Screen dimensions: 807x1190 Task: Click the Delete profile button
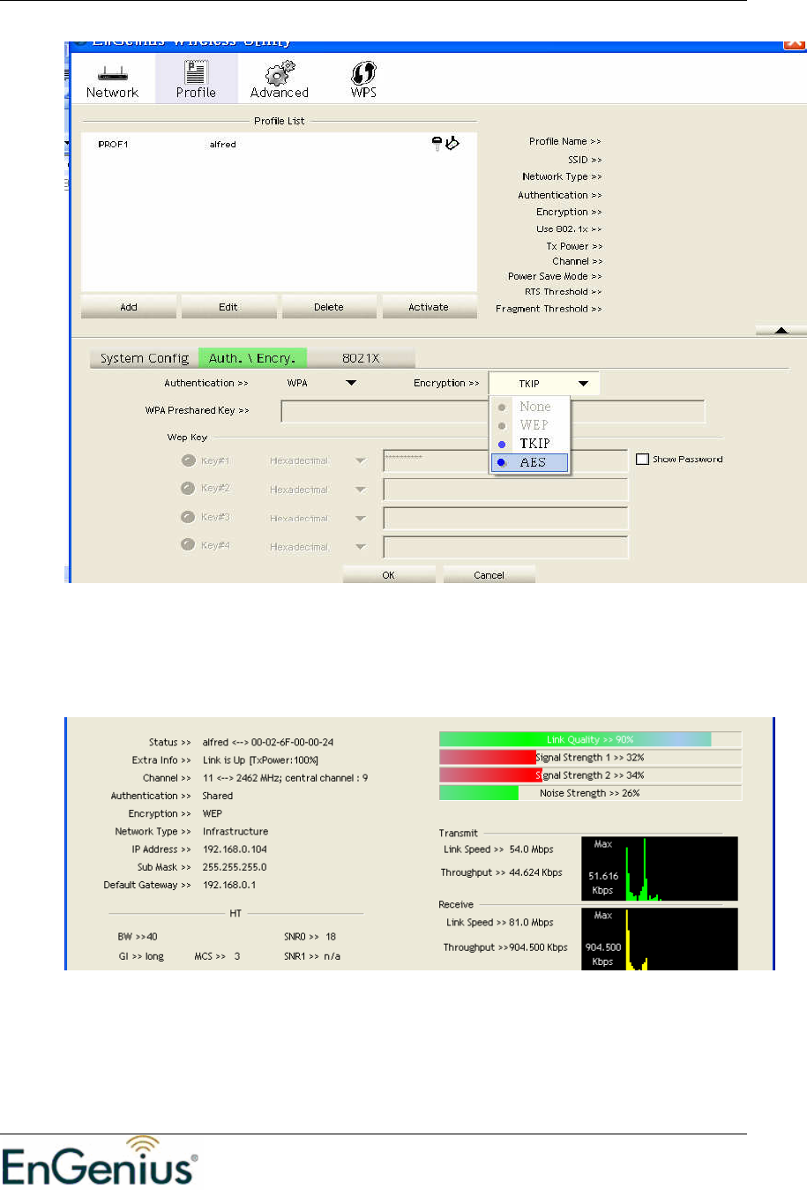(x=329, y=307)
